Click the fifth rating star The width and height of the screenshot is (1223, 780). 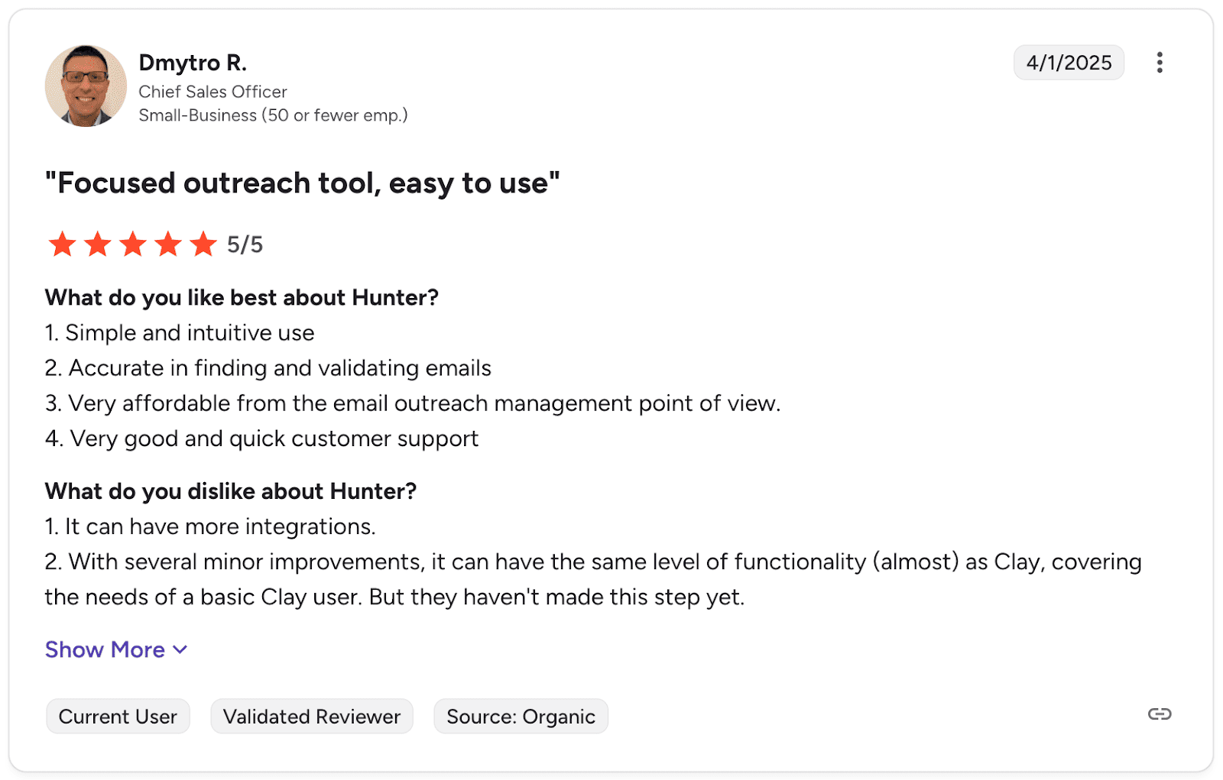point(203,244)
